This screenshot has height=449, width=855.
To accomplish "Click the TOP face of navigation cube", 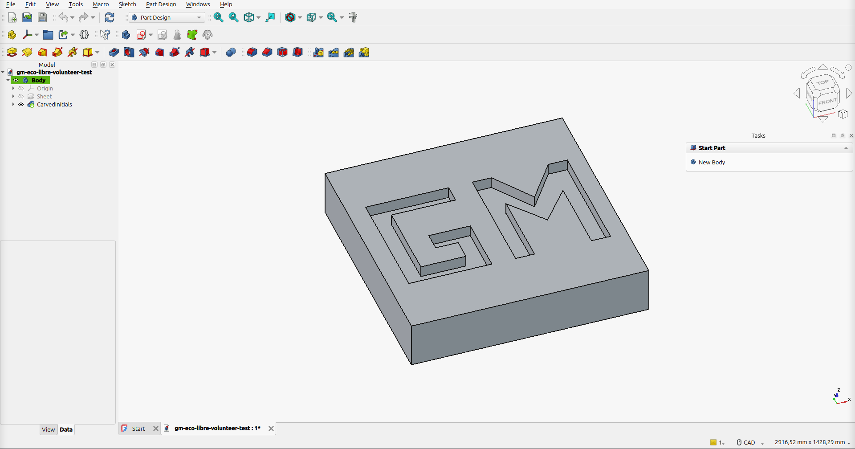I will [822, 82].
